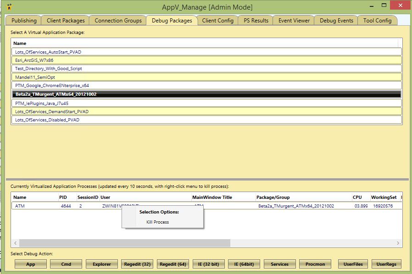Select package Lots_OfServices_Disabled_PVAD
The height and width of the screenshot is (274, 412).
coord(206,120)
